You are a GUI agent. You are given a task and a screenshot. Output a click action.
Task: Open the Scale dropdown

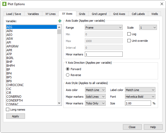[148, 28]
